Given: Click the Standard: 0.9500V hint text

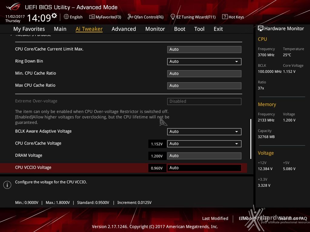Looking at the screenshot, I should point(93,203).
